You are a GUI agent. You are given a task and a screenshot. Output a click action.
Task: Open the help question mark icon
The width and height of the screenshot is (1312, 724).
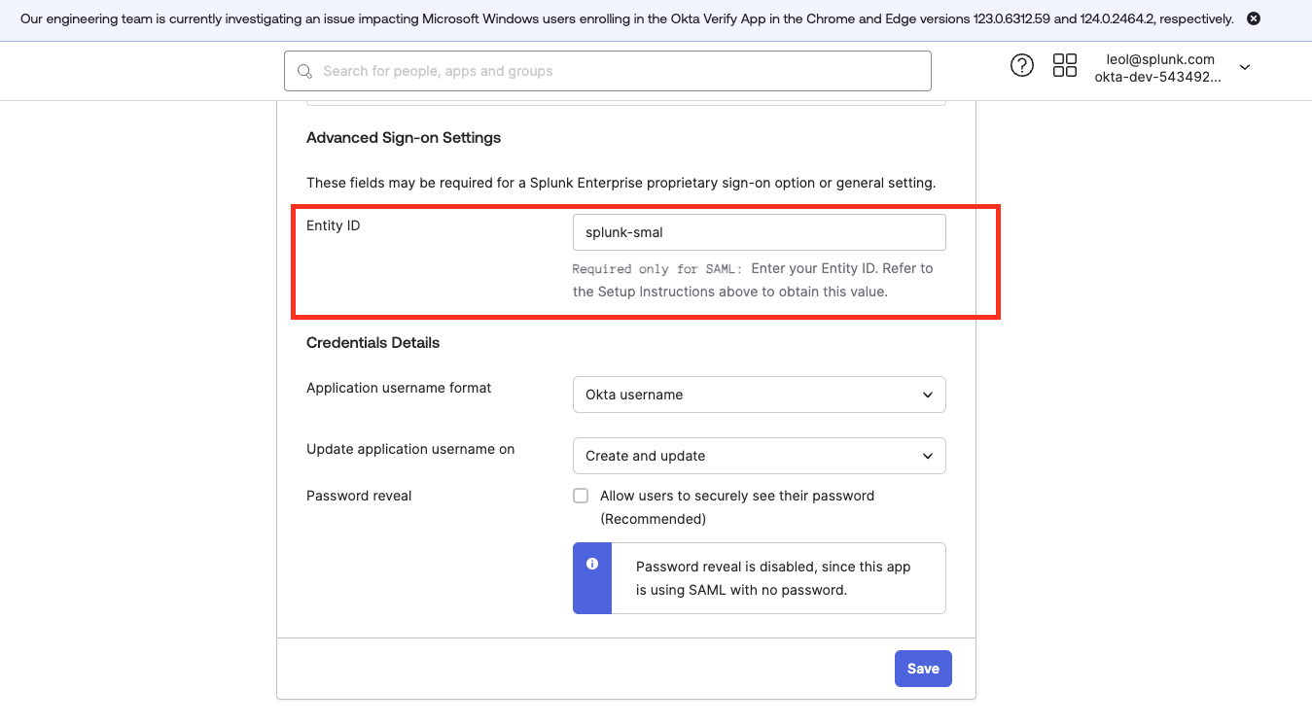[1021, 64]
